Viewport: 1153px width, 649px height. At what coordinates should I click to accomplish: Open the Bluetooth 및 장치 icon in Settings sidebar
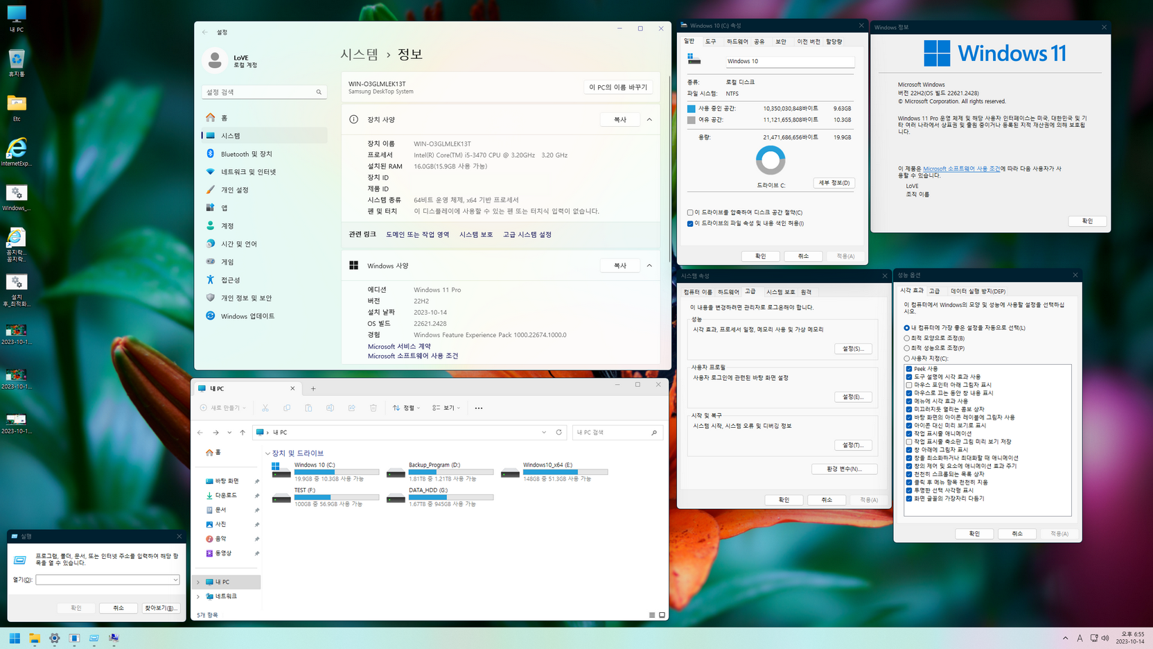tap(210, 153)
